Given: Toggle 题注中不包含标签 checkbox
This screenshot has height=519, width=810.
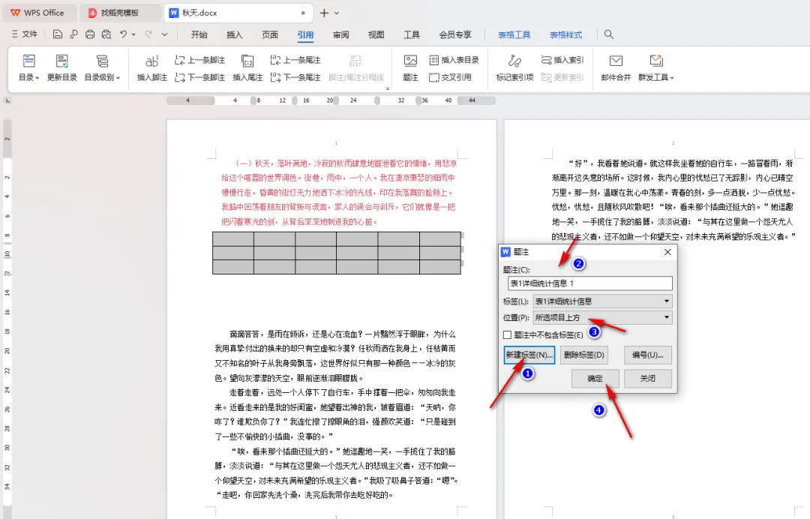Looking at the screenshot, I should click(507, 334).
